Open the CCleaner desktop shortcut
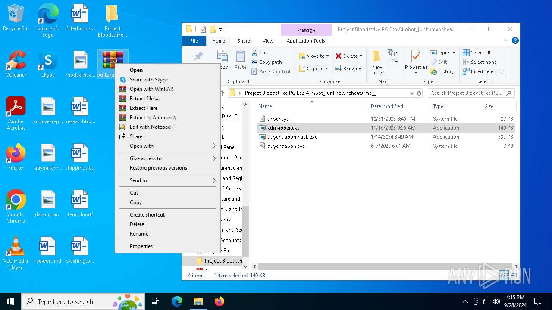 [16, 65]
